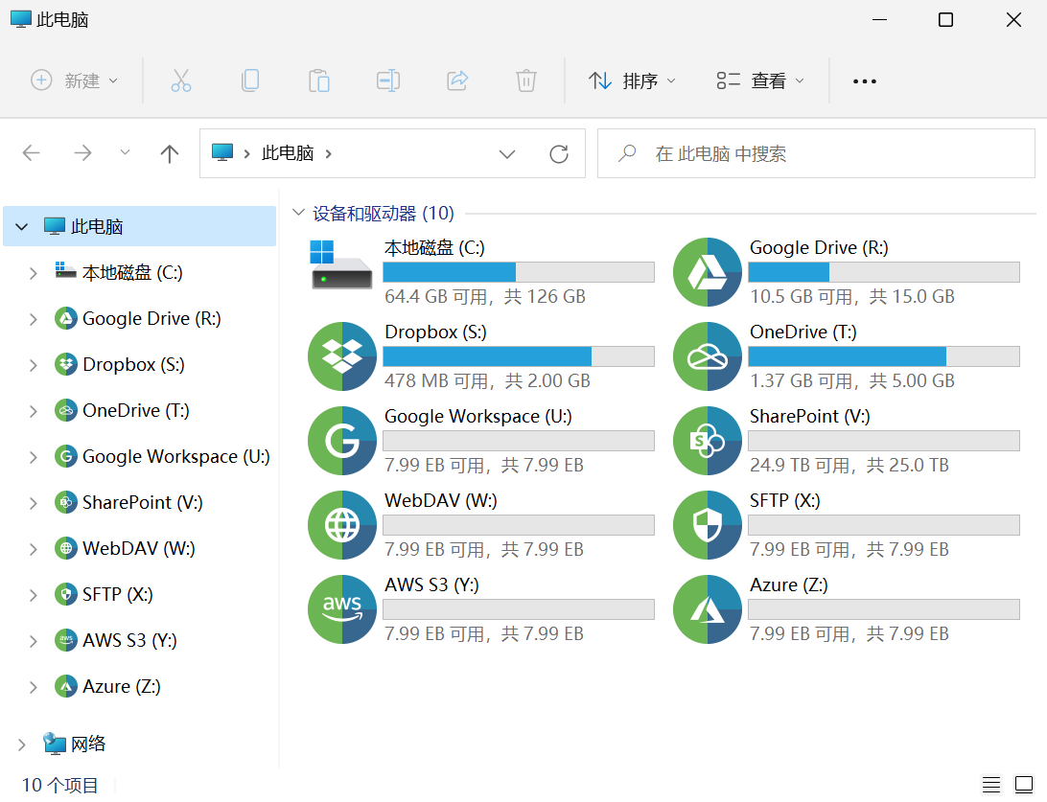Click the chevron after 此电脑 breadcrumb
The image size is (1047, 802).
click(329, 154)
